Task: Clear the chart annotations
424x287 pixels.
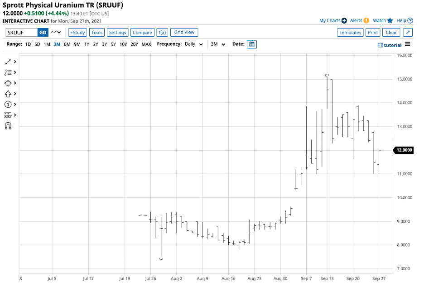Action: 391,33
